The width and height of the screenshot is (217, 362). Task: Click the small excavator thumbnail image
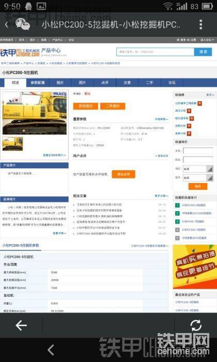[13, 144]
